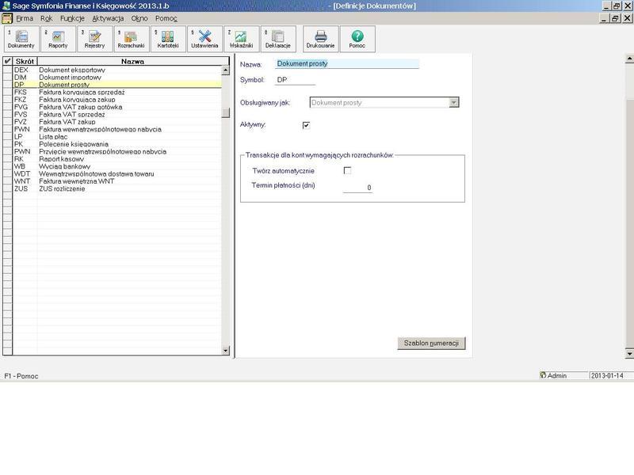Open the Raporty toolbar icon

click(x=58, y=39)
